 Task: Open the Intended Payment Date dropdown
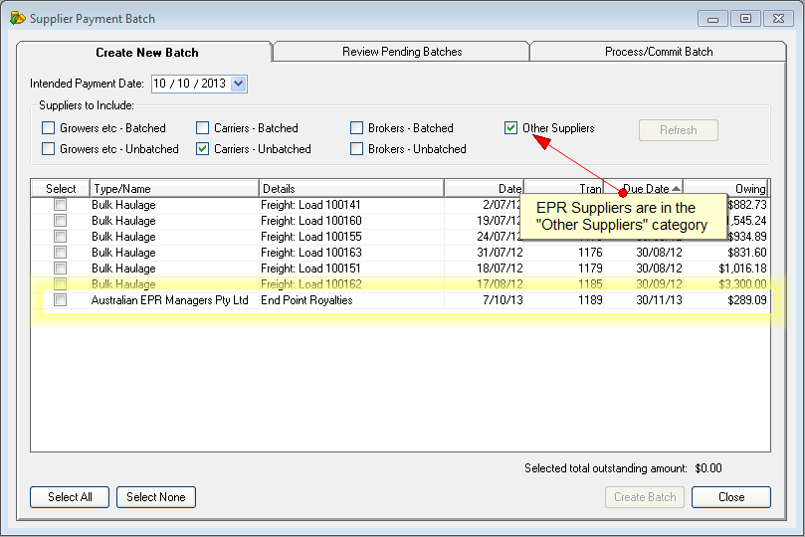pyautogui.click(x=239, y=85)
